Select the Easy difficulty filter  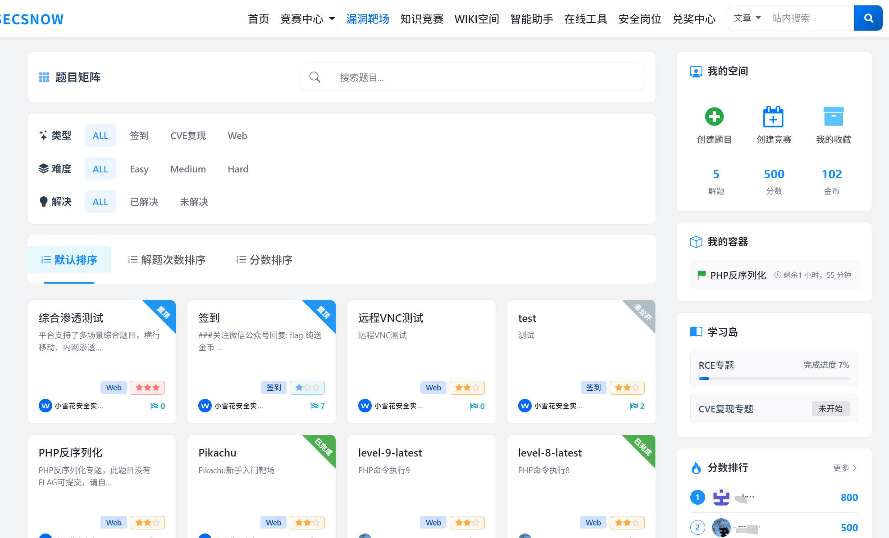coord(139,169)
